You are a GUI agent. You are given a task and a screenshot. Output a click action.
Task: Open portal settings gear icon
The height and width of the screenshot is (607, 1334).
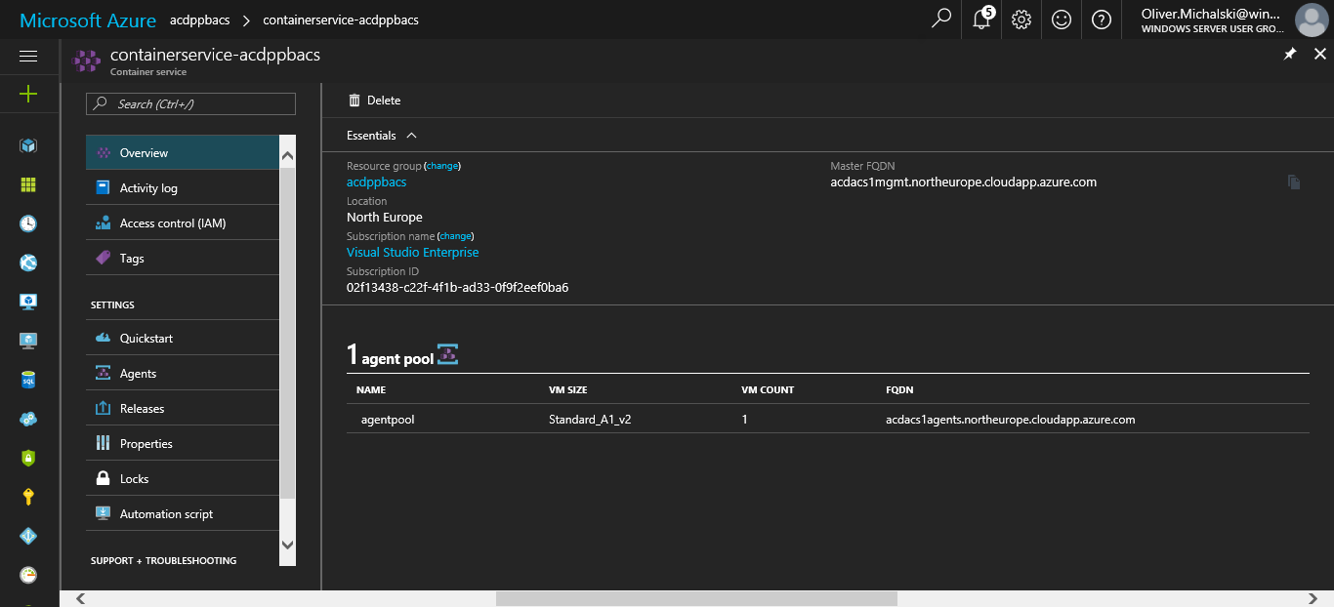[1021, 20]
